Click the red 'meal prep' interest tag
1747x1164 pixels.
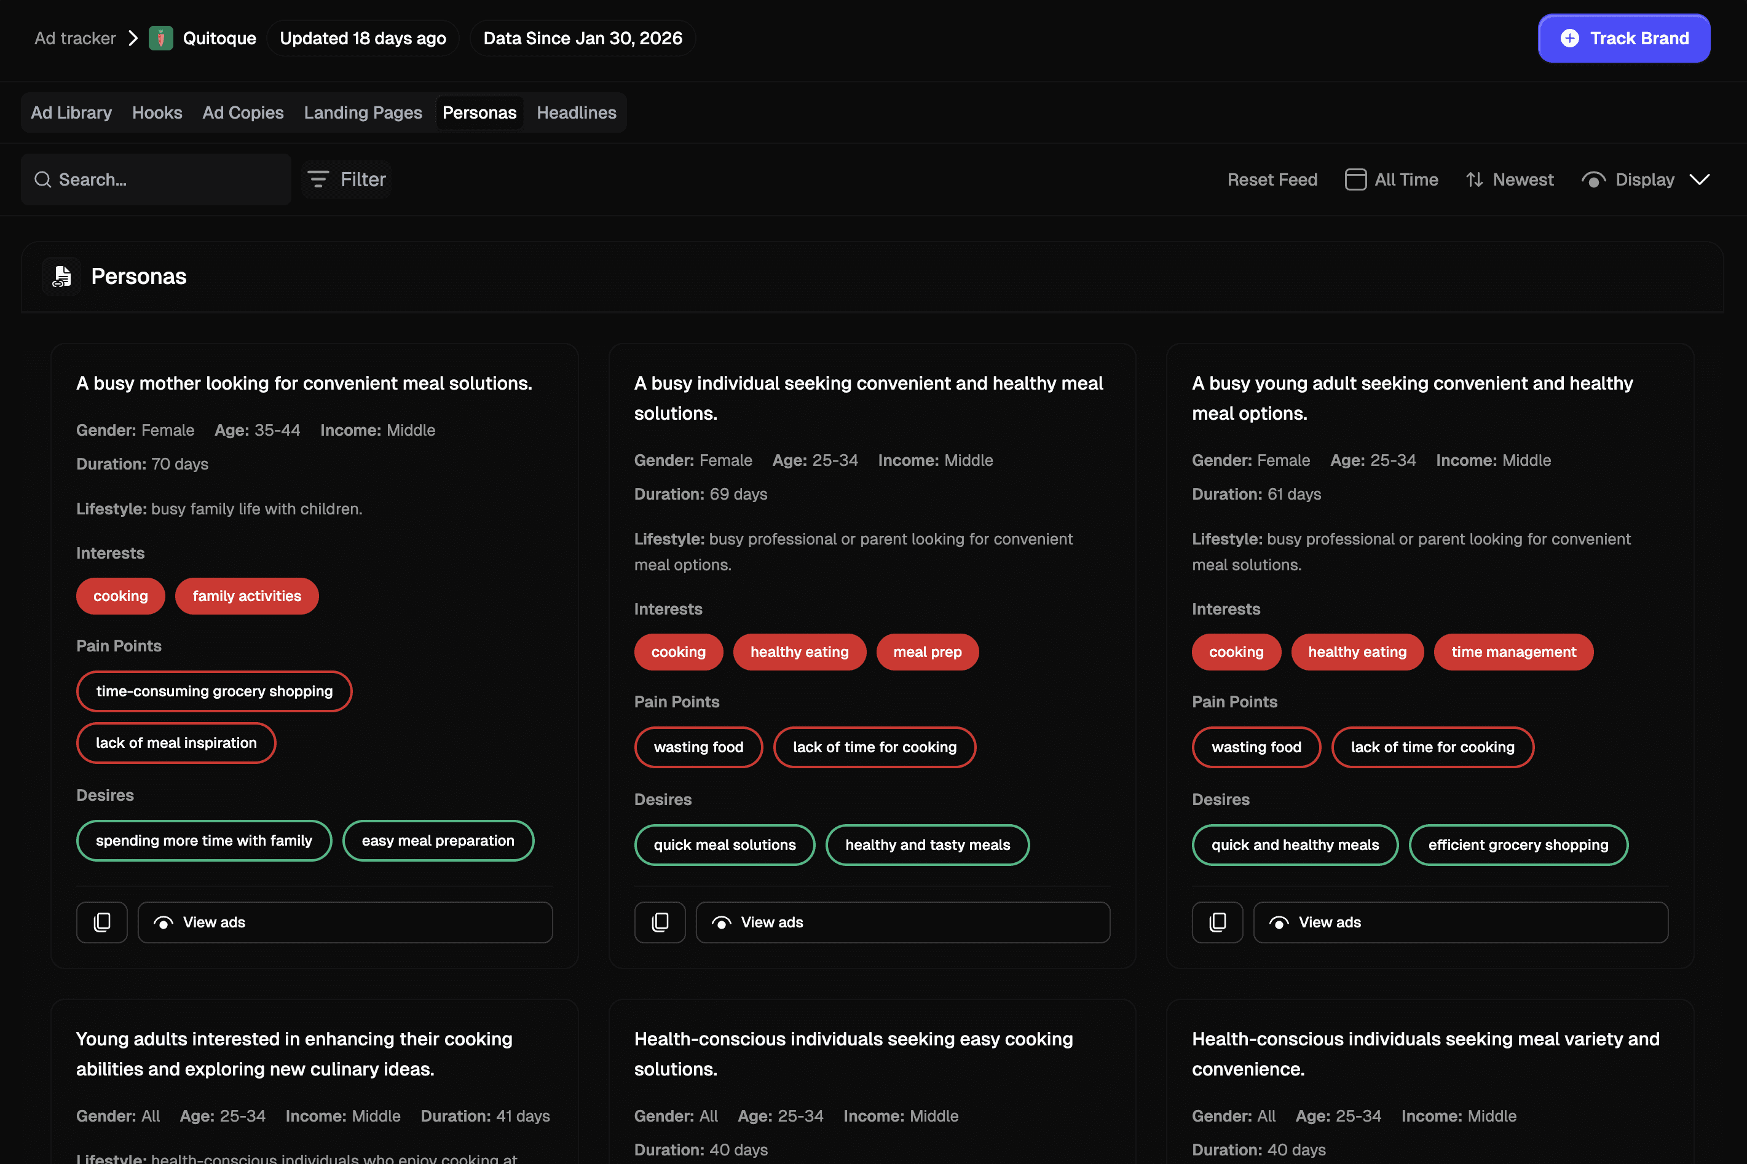tap(926, 652)
